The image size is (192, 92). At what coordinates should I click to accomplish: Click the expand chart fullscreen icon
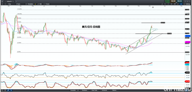click(185, 2)
